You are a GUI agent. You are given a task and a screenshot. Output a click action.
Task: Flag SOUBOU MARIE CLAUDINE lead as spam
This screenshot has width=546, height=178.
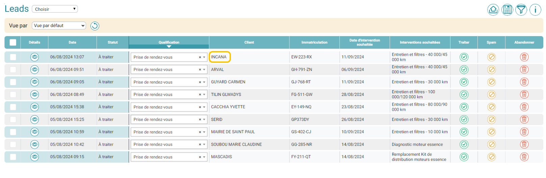(492, 145)
